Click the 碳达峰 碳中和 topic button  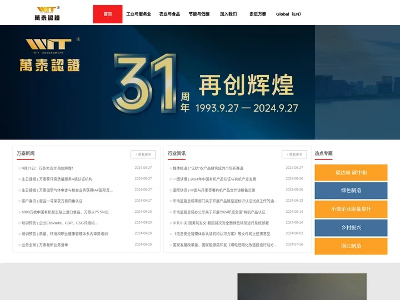(351, 173)
